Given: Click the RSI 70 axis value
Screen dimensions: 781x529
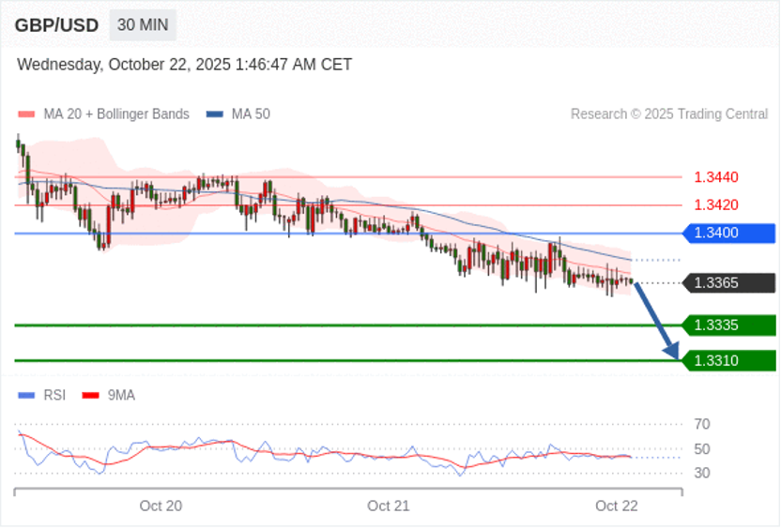Looking at the screenshot, I should pos(702,425).
